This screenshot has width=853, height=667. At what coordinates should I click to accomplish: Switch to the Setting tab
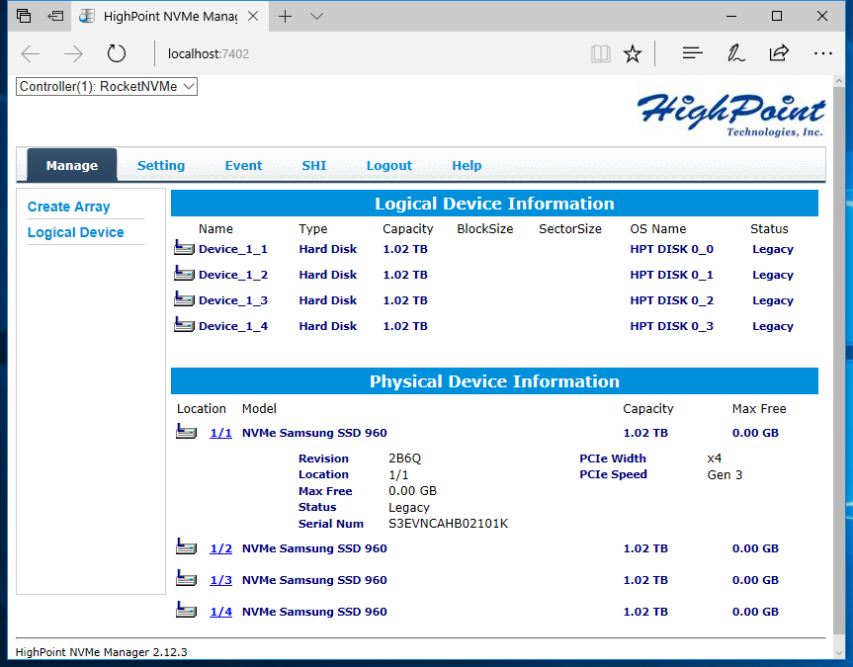click(161, 165)
